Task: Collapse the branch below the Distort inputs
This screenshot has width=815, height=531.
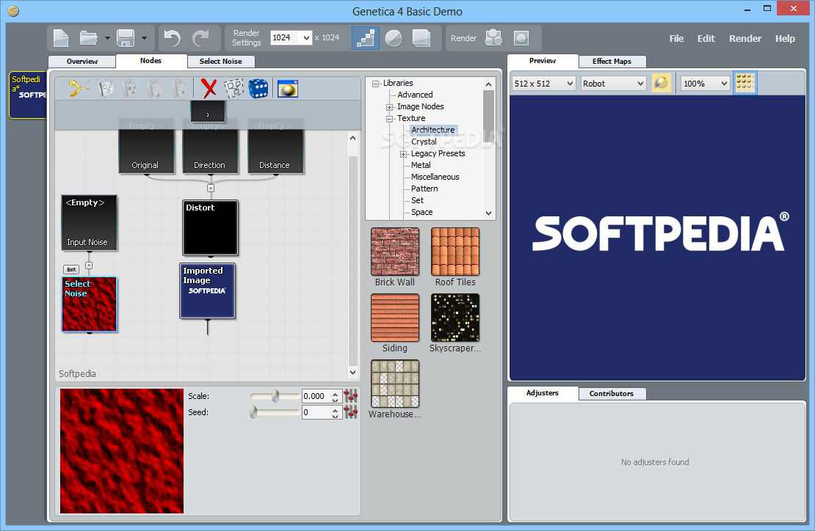Action: 211,188
